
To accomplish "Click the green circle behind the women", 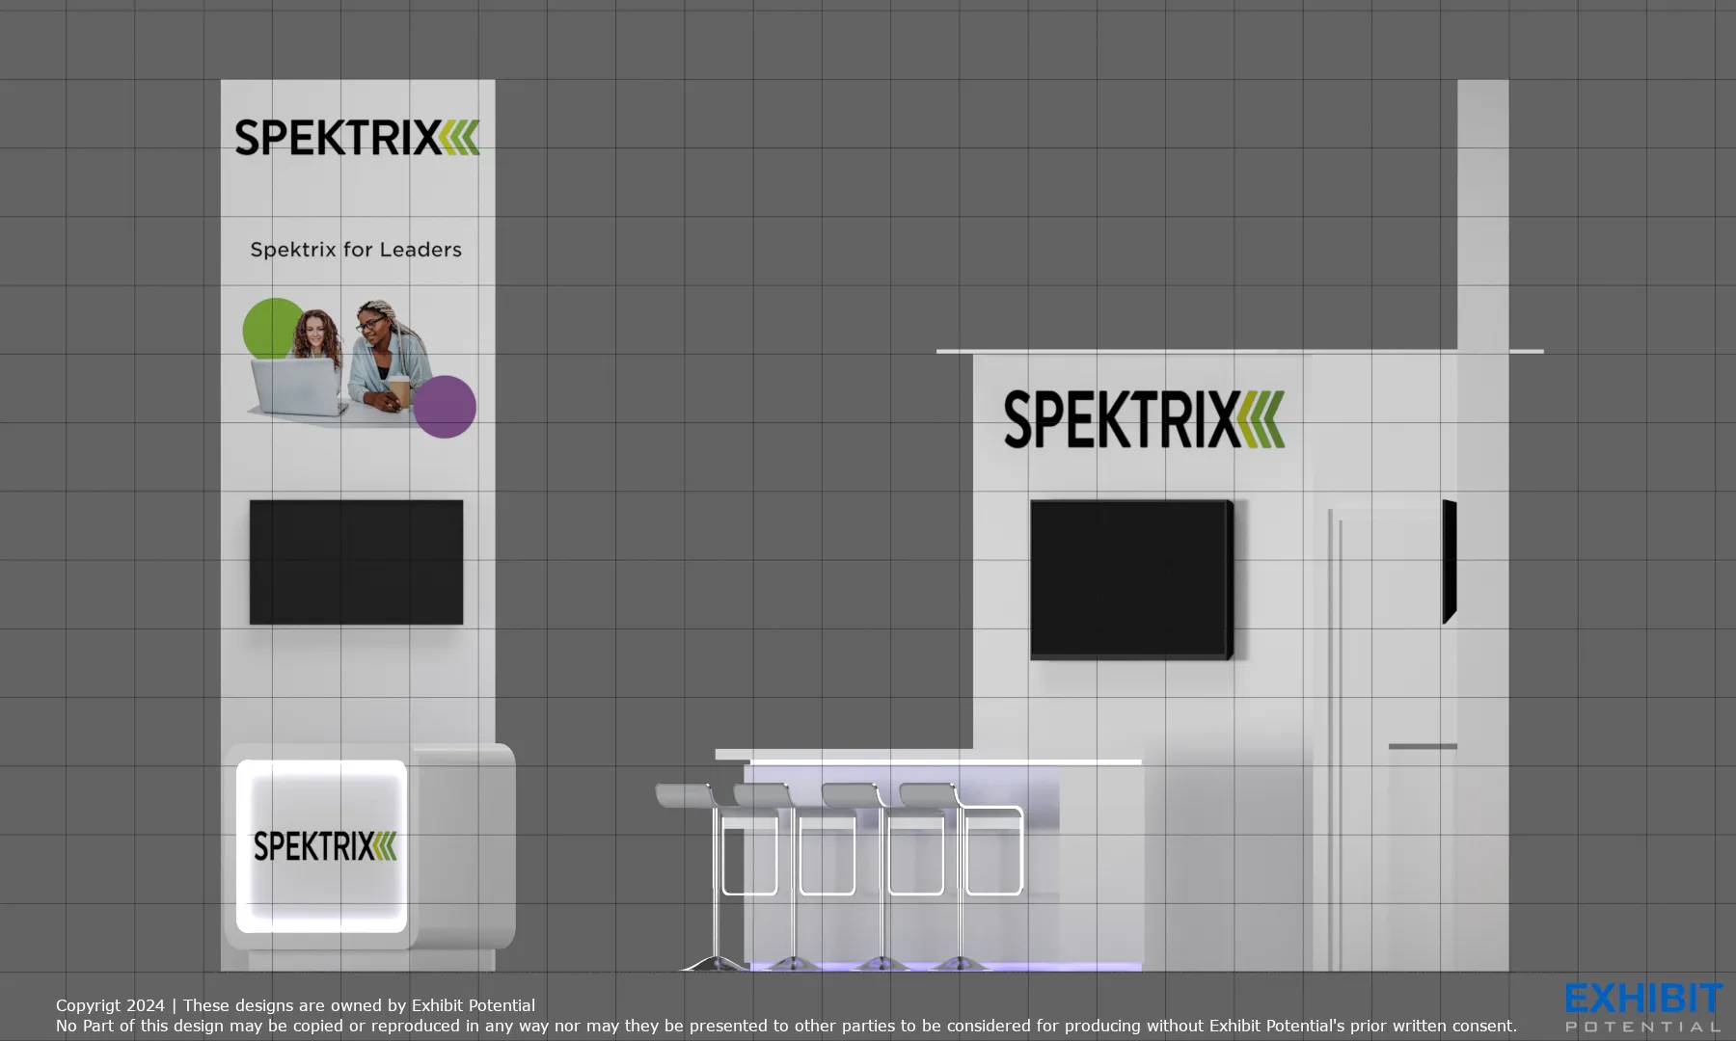I will [x=273, y=328].
